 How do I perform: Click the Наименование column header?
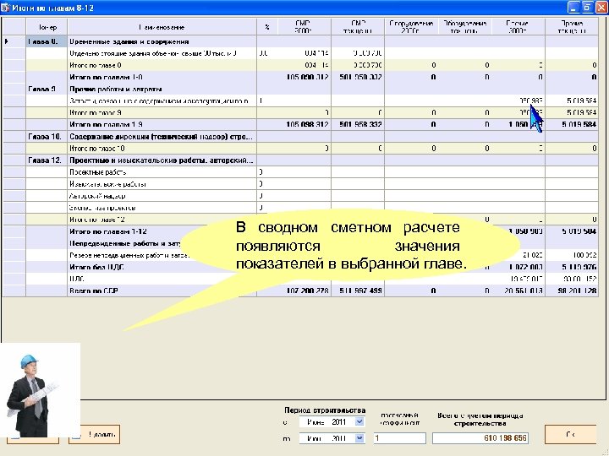(x=162, y=27)
